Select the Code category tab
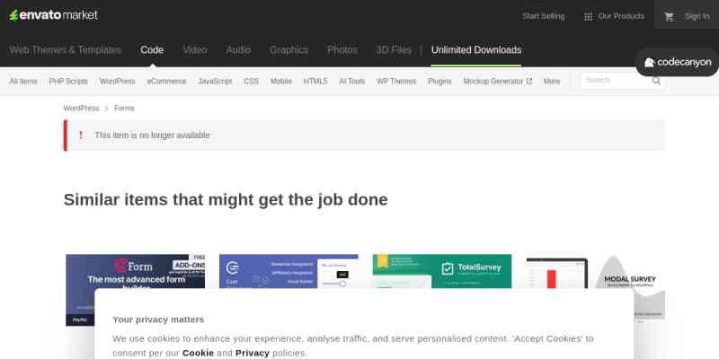This screenshot has width=719, height=359. click(152, 50)
